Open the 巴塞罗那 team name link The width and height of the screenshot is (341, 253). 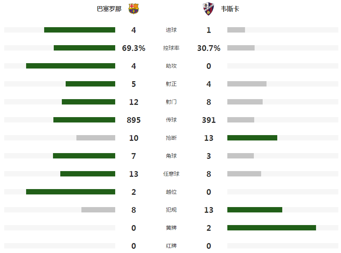pyautogui.click(x=109, y=9)
